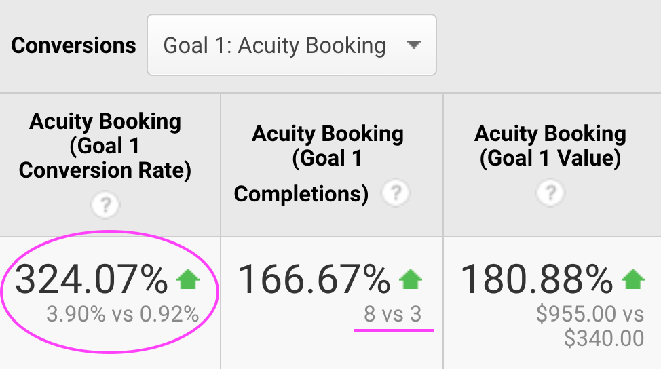Open the Goal 1: Acuity Booking dropdown
661x369 pixels.
tap(291, 45)
